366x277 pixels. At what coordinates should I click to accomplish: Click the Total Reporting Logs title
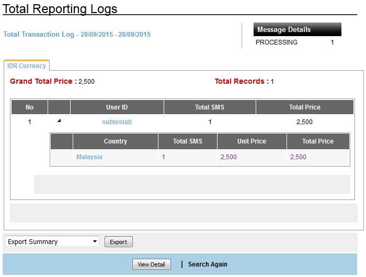click(x=60, y=9)
